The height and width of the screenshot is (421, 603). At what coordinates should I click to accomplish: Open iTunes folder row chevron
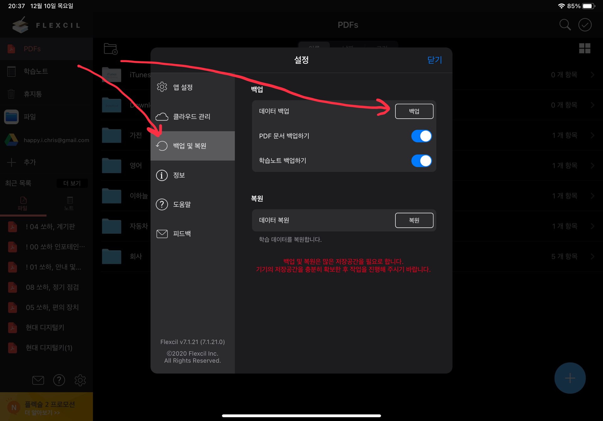pos(592,75)
